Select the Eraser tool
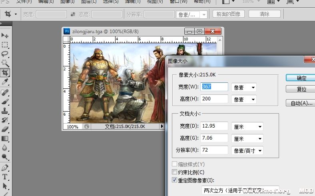Screen dimensions: 315x196 pos(5,129)
